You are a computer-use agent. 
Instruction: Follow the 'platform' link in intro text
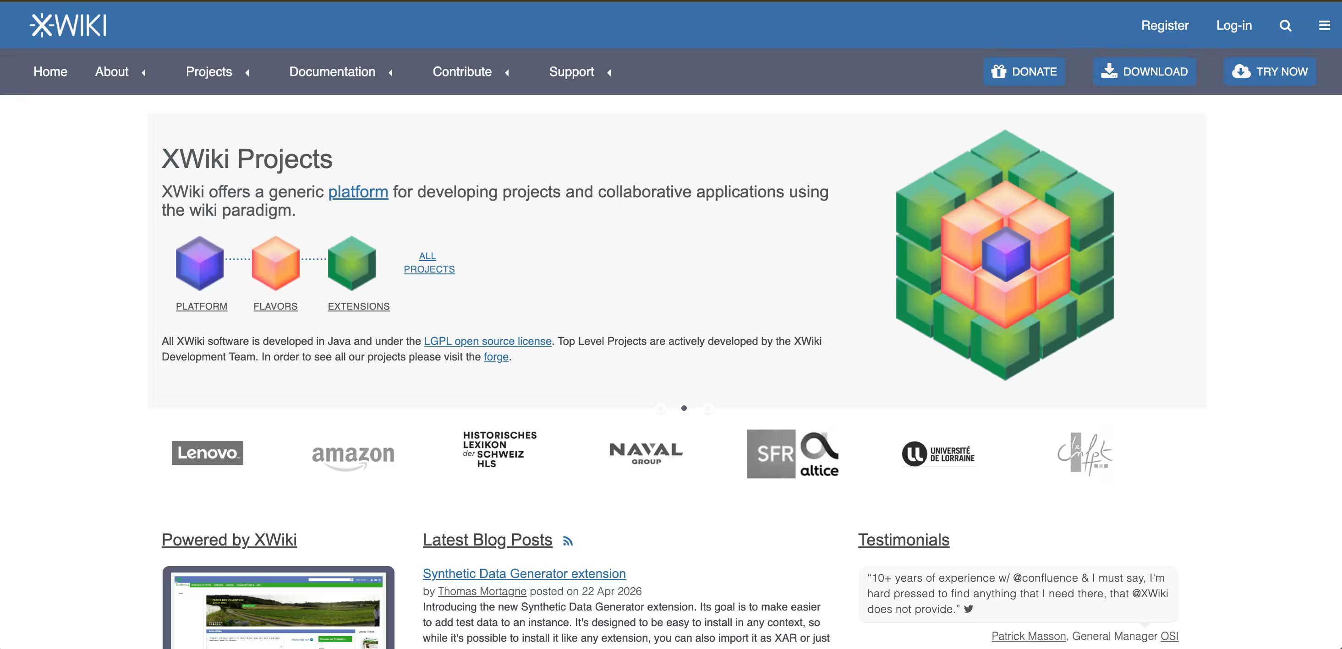[358, 192]
